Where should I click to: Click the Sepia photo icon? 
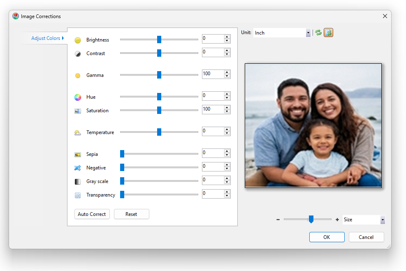pyautogui.click(x=78, y=155)
